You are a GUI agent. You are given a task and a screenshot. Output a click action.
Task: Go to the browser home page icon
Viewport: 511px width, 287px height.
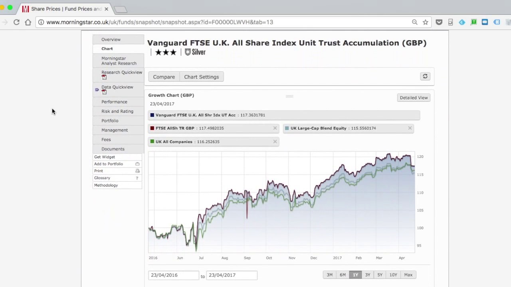click(x=28, y=22)
